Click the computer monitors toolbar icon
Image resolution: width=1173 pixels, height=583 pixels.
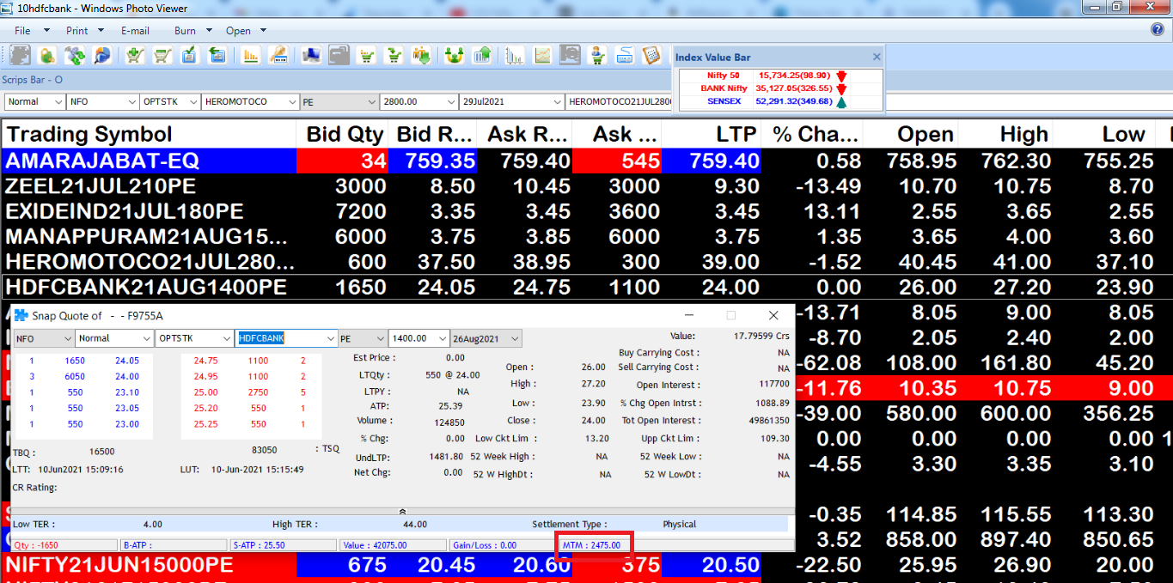pyautogui.click(x=312, y=55)
